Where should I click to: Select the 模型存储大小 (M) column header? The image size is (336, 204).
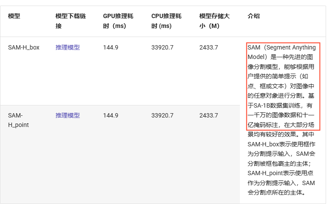coord(214,21)
